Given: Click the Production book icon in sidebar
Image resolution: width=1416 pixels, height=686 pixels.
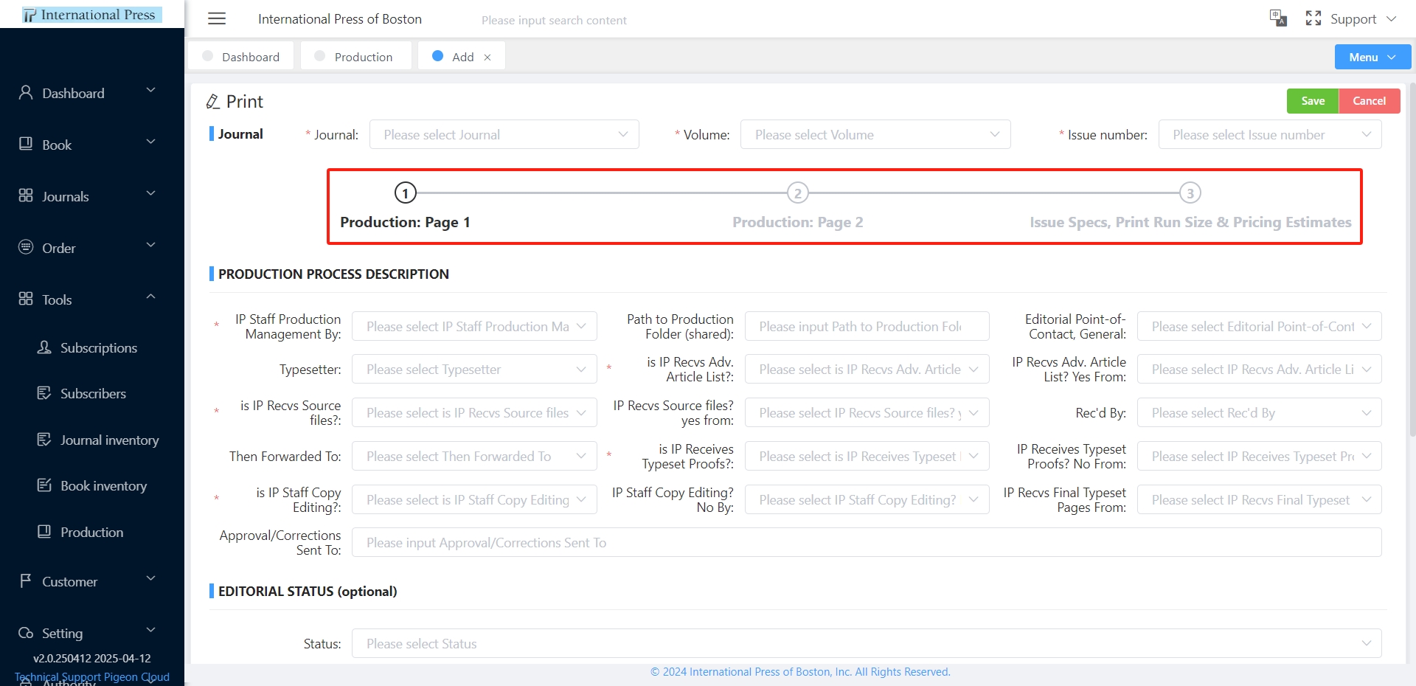Looking at the screenshot, I should pyautogui.click(x=44, y=531).
